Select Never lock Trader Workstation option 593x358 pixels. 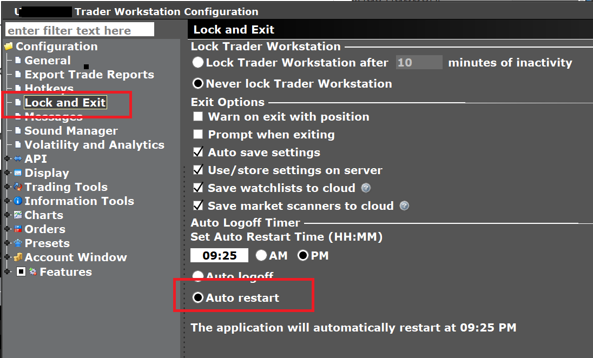198,83
